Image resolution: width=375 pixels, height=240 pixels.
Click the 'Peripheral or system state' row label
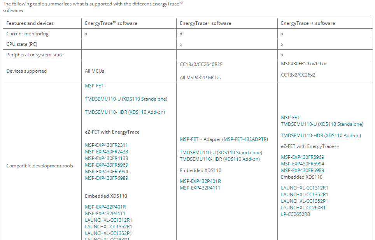coord(35,55)
